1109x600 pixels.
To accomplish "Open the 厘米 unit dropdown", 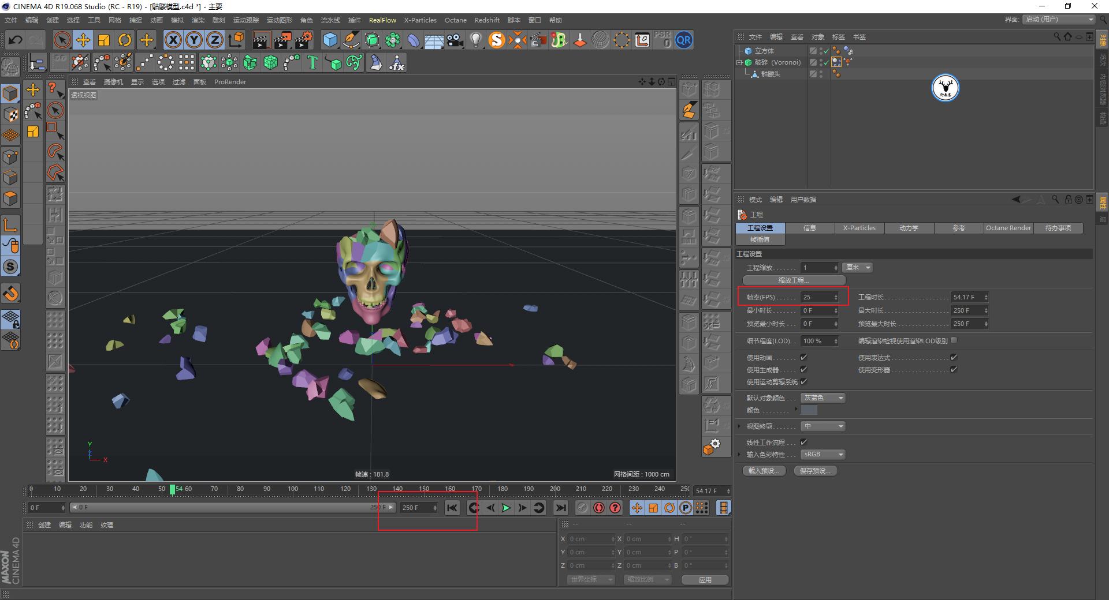I will (857, 267).
